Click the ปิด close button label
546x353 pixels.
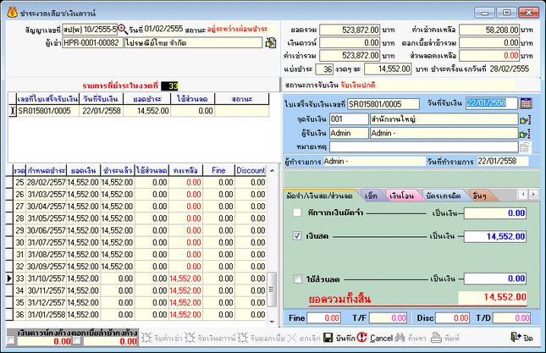[528, 338]
